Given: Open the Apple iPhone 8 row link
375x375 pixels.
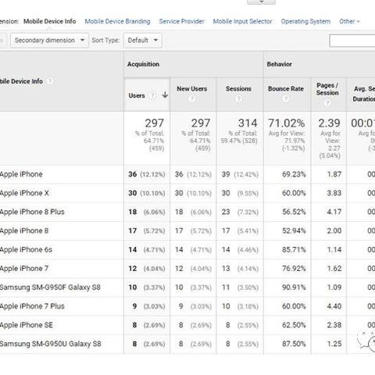Looking at the screenshot, I should point(24,230).
